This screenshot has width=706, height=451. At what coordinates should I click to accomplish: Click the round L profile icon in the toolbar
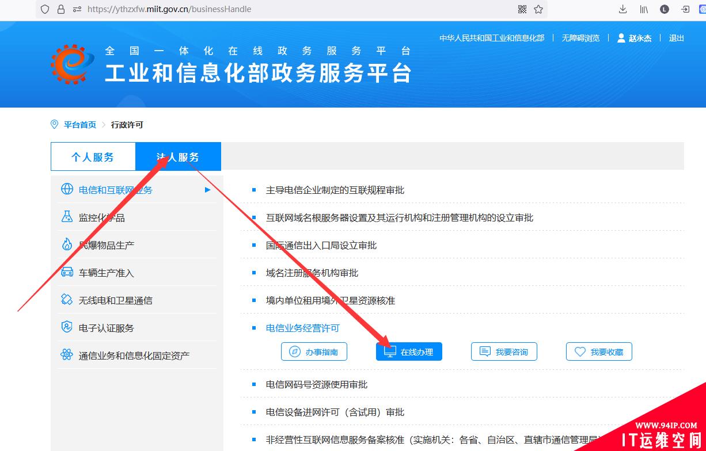(x=665, y=9)
